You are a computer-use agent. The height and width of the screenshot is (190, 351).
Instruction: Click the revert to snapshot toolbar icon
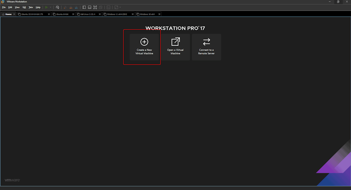point(71,8)
